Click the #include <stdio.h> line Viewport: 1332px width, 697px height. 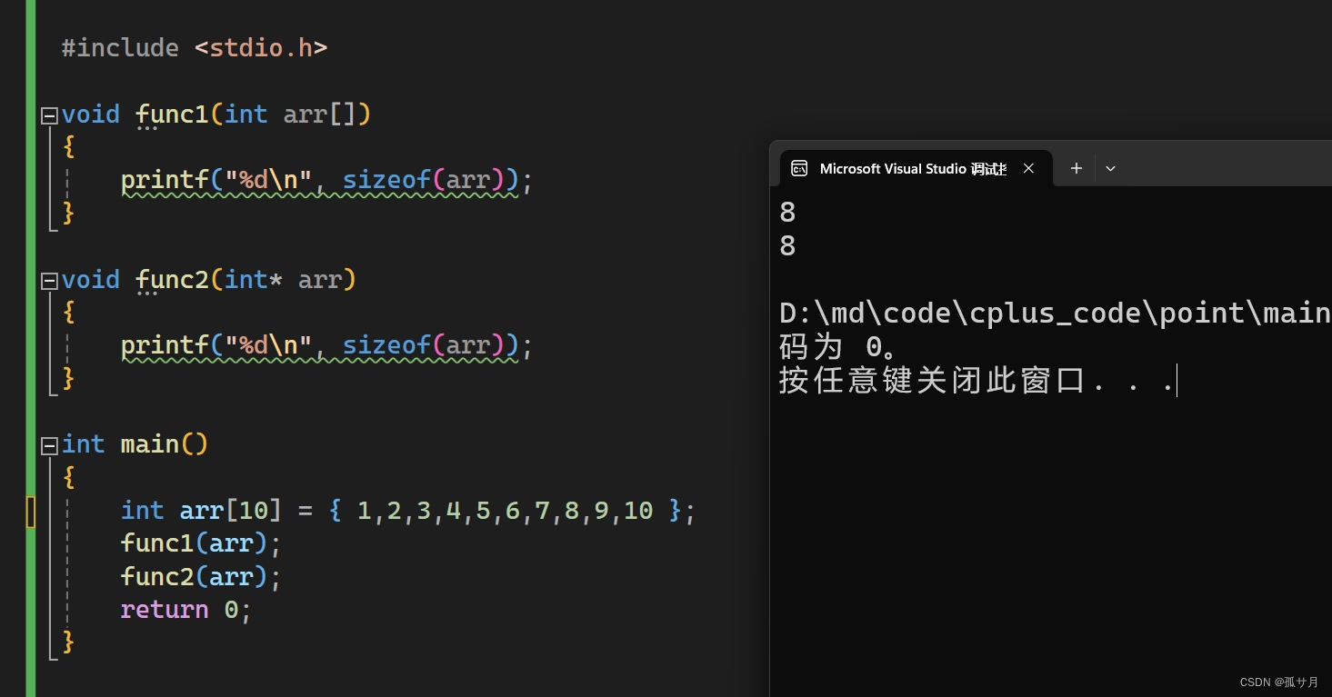[x=194, y=47]
